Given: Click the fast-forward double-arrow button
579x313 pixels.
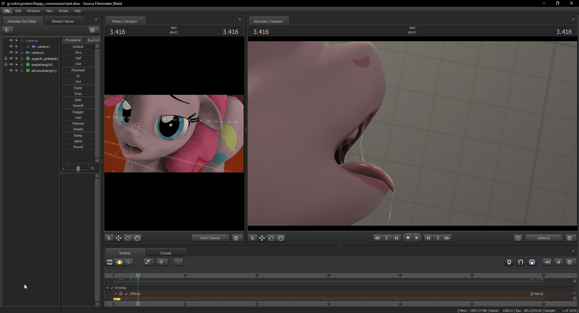Looking at the screenshot, I should click(447, 238).
